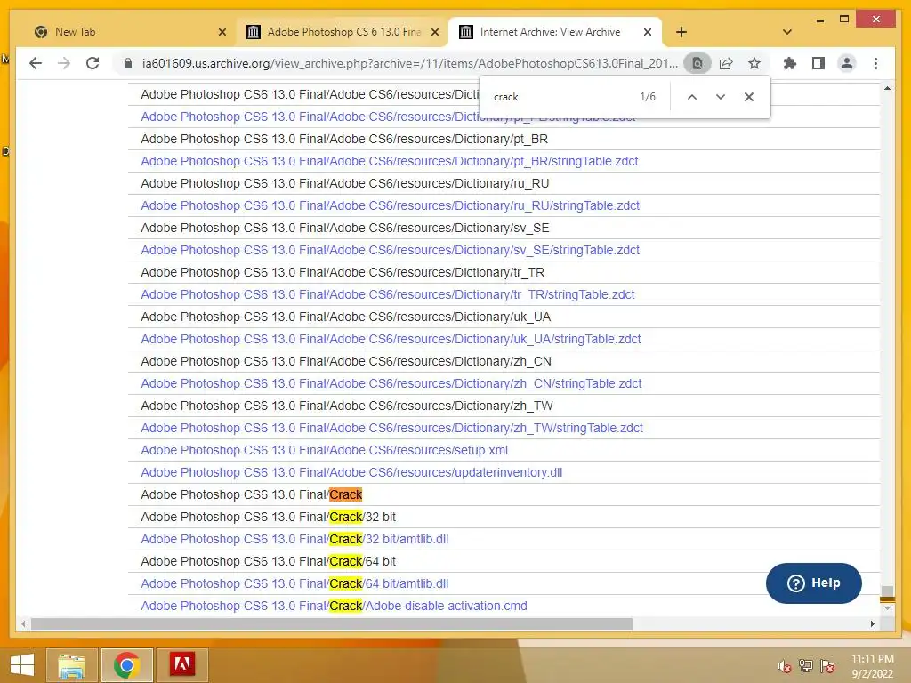911x683 pixels.
Task: Click the address bar URL
Action: click(409, 63)
